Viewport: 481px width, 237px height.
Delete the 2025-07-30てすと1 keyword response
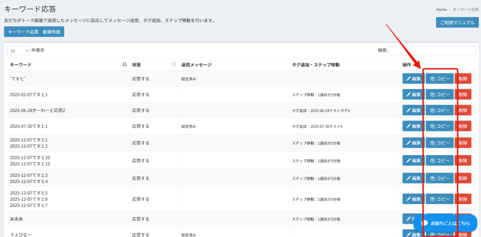(x=463, y=126)
